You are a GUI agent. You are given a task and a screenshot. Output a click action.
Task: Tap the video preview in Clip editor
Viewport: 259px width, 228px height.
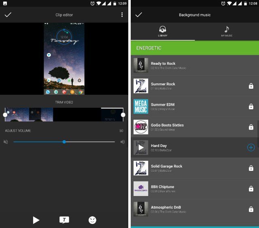coord(64,59)
